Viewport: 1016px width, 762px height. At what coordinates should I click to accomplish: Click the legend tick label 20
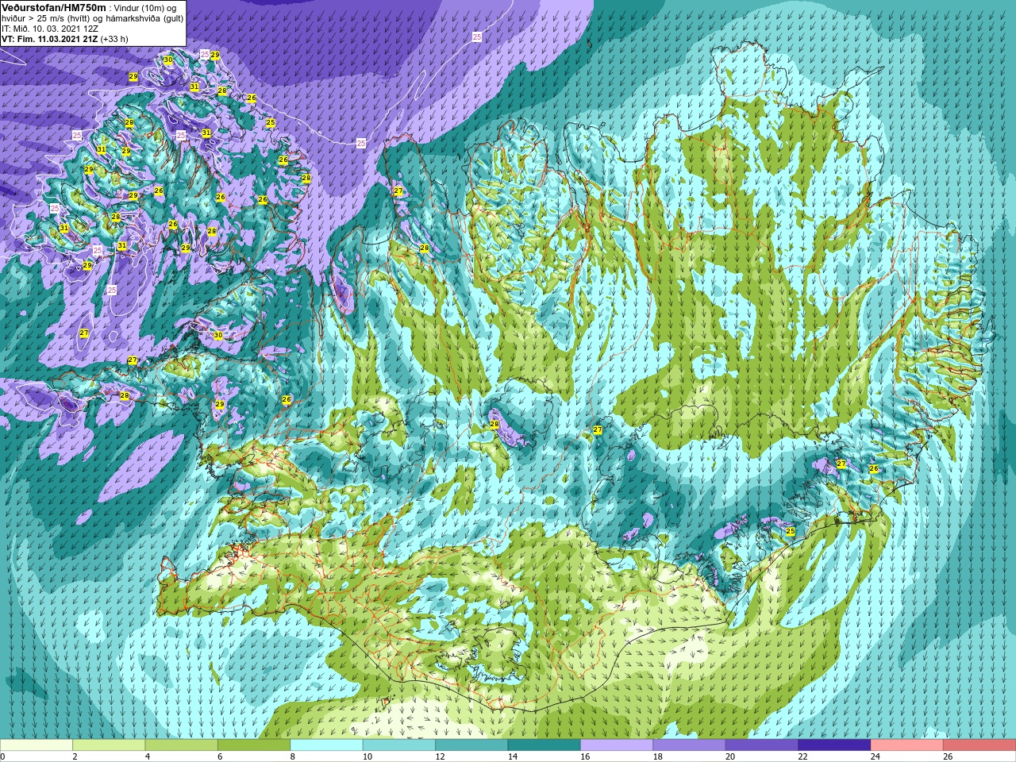pos(730,757)
